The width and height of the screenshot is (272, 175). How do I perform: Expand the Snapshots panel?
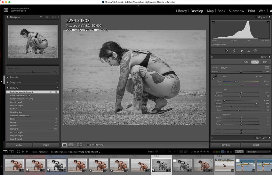point(8,82)
